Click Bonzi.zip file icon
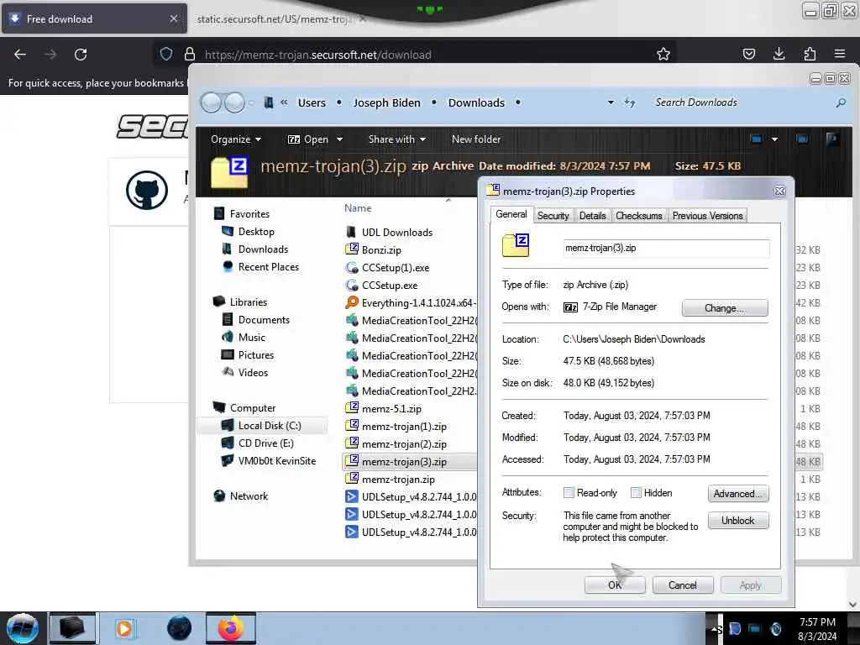 352,249
